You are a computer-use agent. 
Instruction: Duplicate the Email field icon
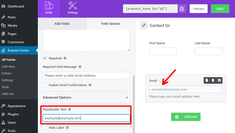[x=207, y=80]
